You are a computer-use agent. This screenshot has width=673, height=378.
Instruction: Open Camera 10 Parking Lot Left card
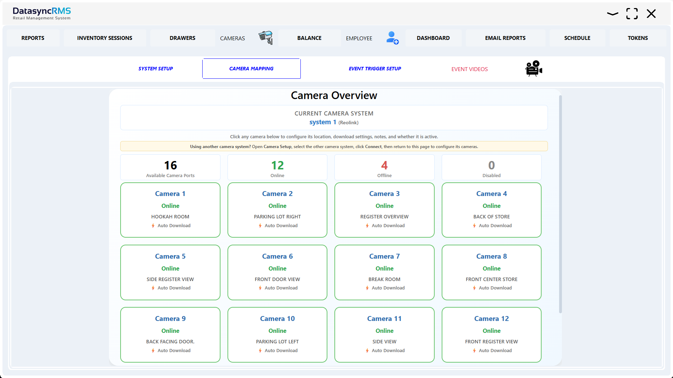click(x=277, y=335)
